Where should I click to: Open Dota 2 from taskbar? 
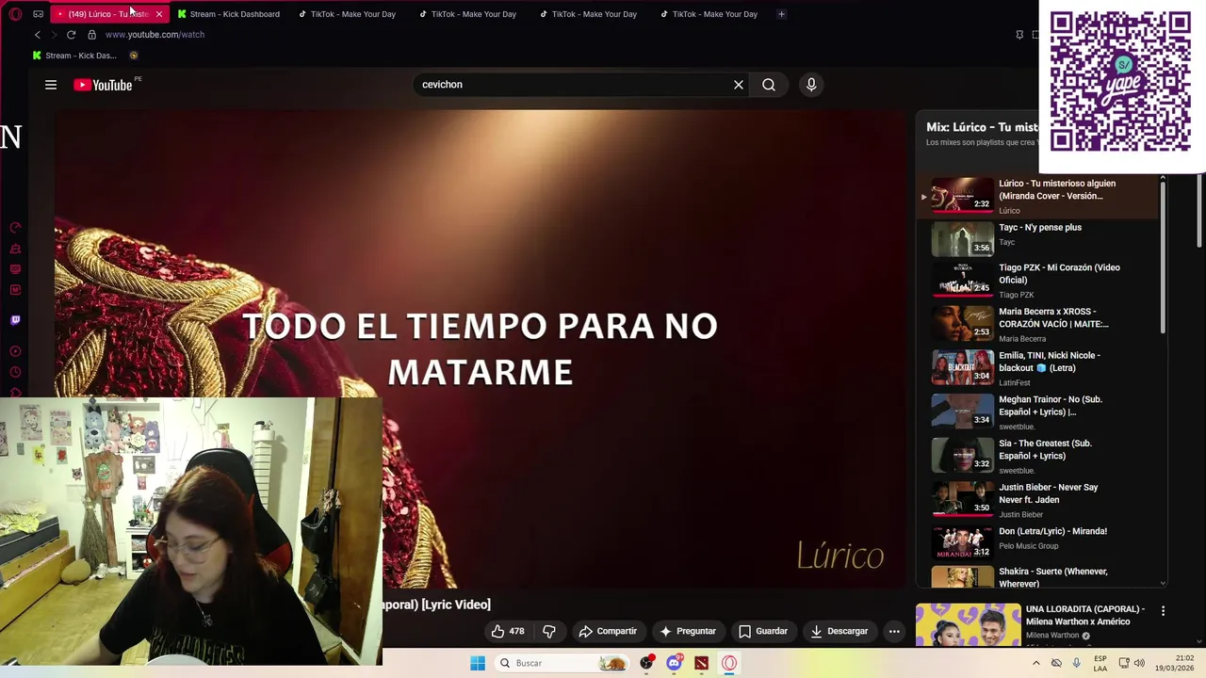701,663
